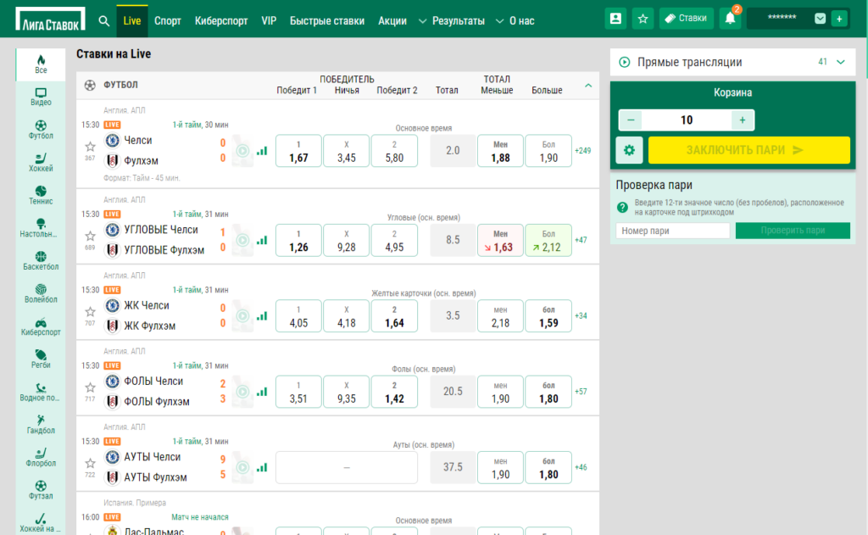The image size is (868, 535).
Task: Select draw odds 3,45 for Челси – Фулхэм
Action: (347, 151)
